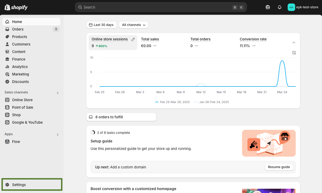This screenshot has height=193, width=322.
Task: Open Point of Sale channel
Action: (x=31, y=107)
